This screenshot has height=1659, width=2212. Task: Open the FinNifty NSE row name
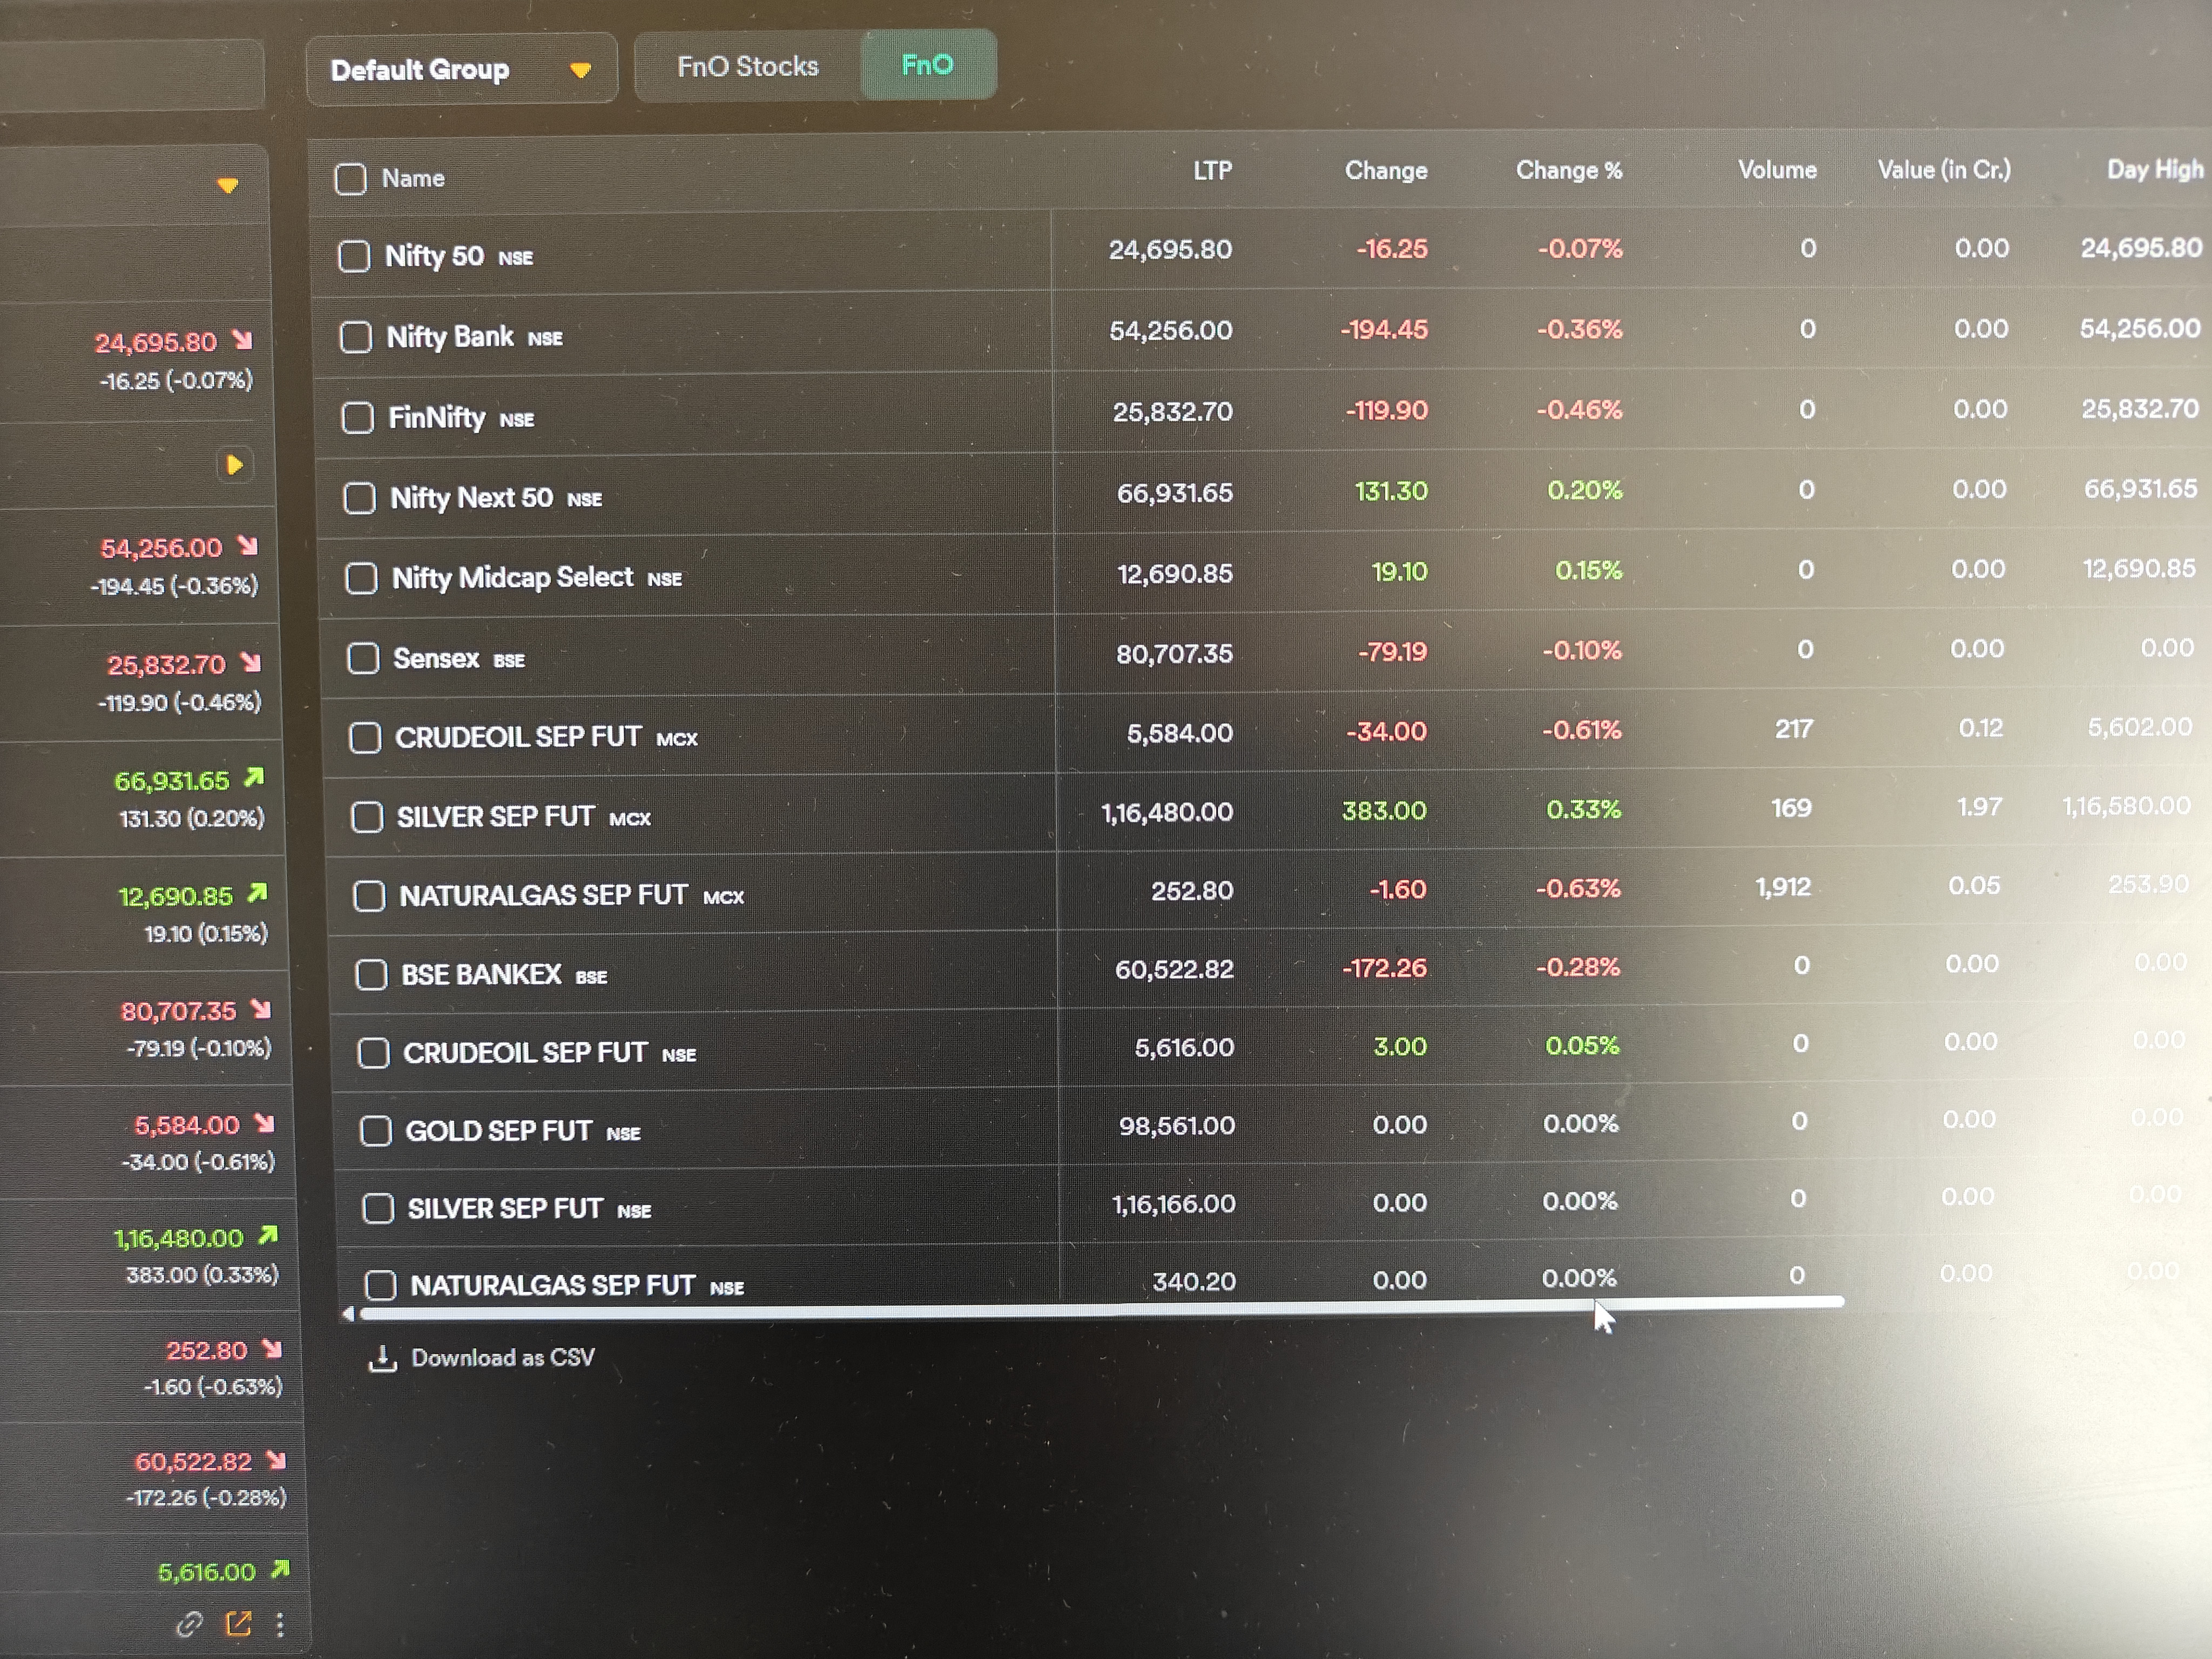[x=461, y=417]
